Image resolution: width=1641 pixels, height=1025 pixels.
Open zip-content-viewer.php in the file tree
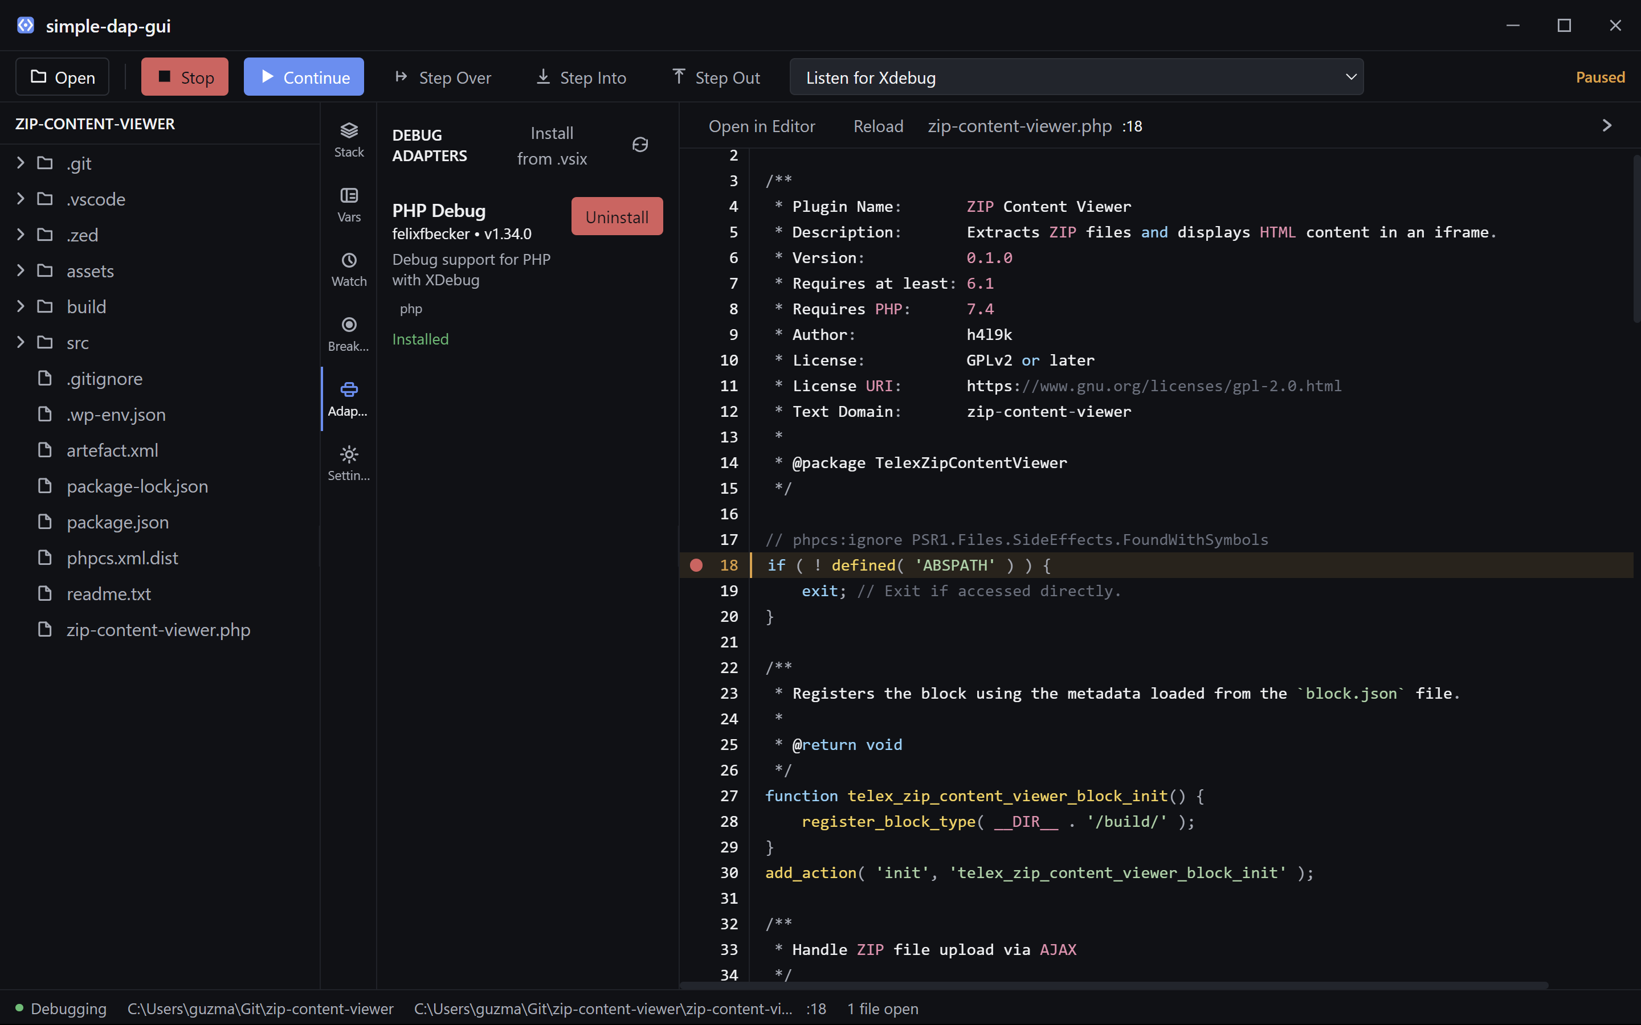click(160, 630)
